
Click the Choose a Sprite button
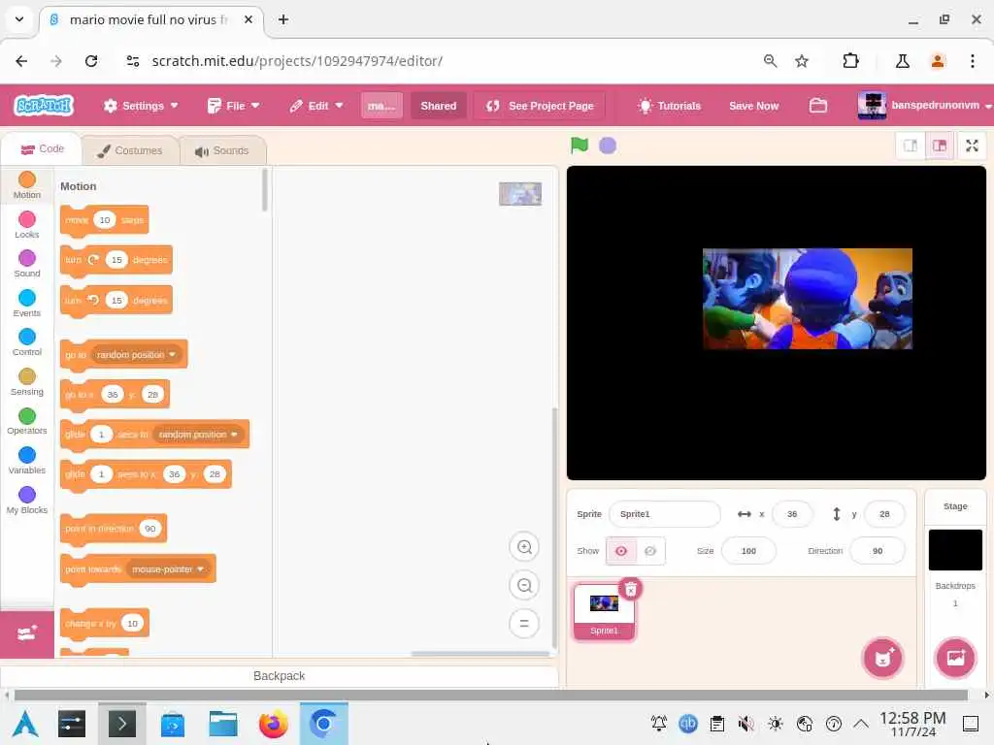click(882, 658)
